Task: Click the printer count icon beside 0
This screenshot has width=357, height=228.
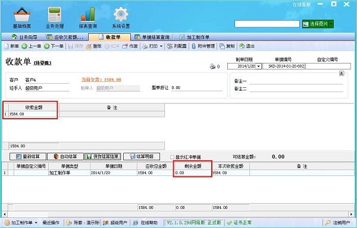Action: (212, 66)
